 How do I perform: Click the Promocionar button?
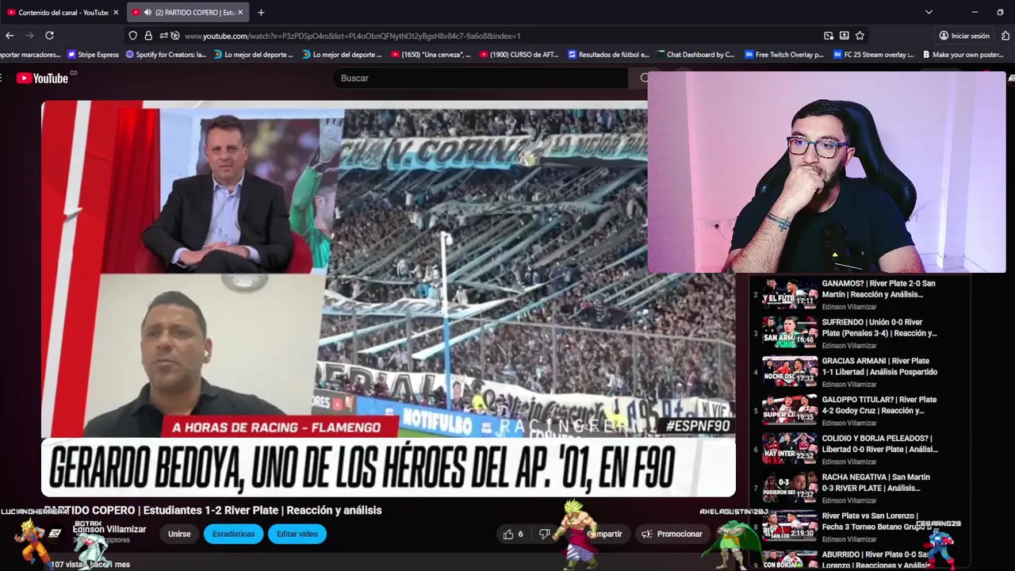(672, 534)
